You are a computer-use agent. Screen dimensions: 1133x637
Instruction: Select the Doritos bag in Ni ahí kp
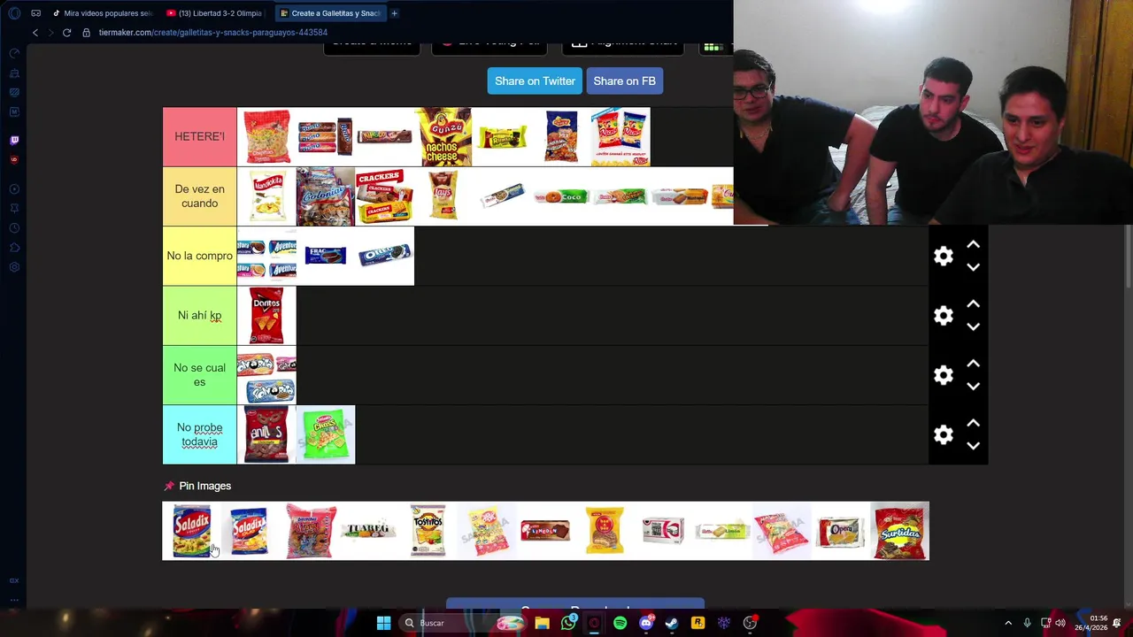(266, 315)
